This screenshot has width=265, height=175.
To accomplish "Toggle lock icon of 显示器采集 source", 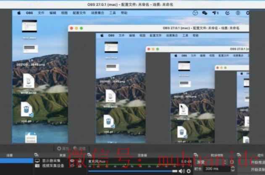I will (79, 161).
